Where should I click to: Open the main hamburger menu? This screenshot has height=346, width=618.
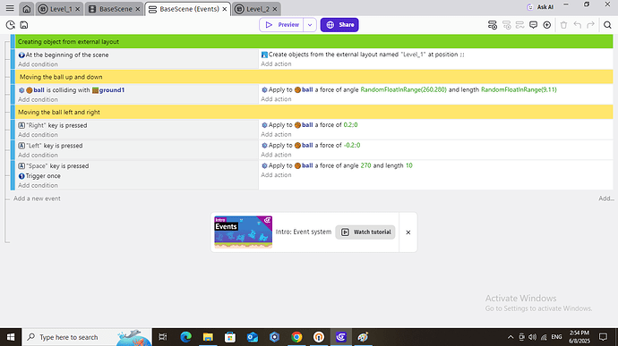[10, 8]
